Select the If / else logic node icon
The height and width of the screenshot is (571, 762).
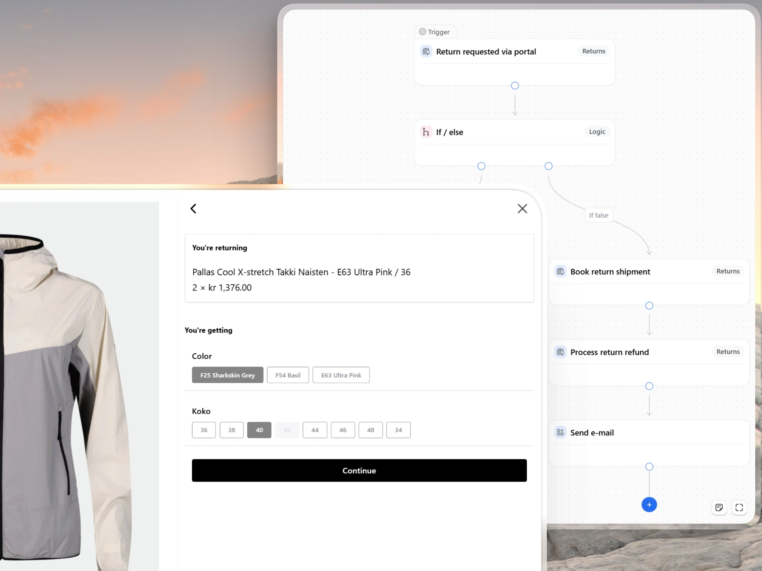(426, 132)
